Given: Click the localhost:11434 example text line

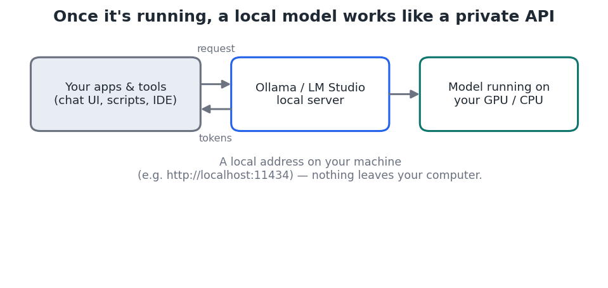Looking at the screenshot, I should (310, 175).
